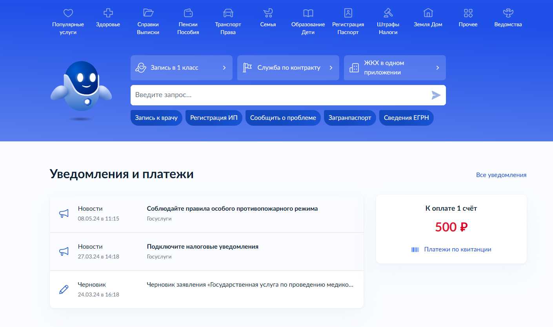The height and width of the screenshot is (327, 553).
Task: Click the Введите запрос search field
Action: pyautogui.click(x=288, y=95)
